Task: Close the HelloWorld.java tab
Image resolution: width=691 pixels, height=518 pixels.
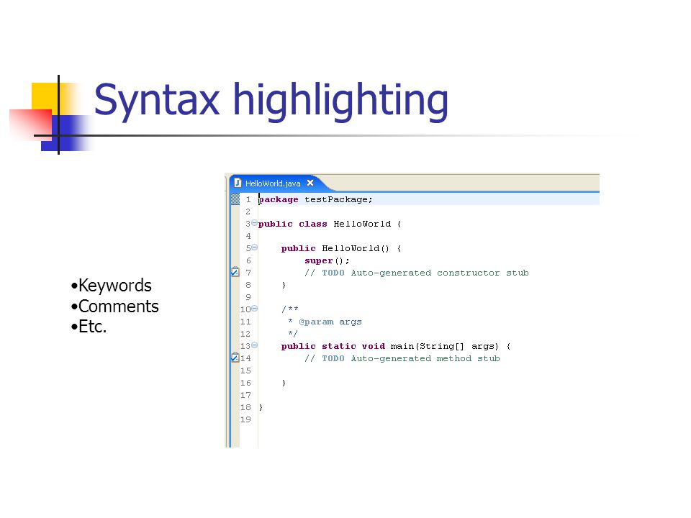Action: click(x=310, y=183)
